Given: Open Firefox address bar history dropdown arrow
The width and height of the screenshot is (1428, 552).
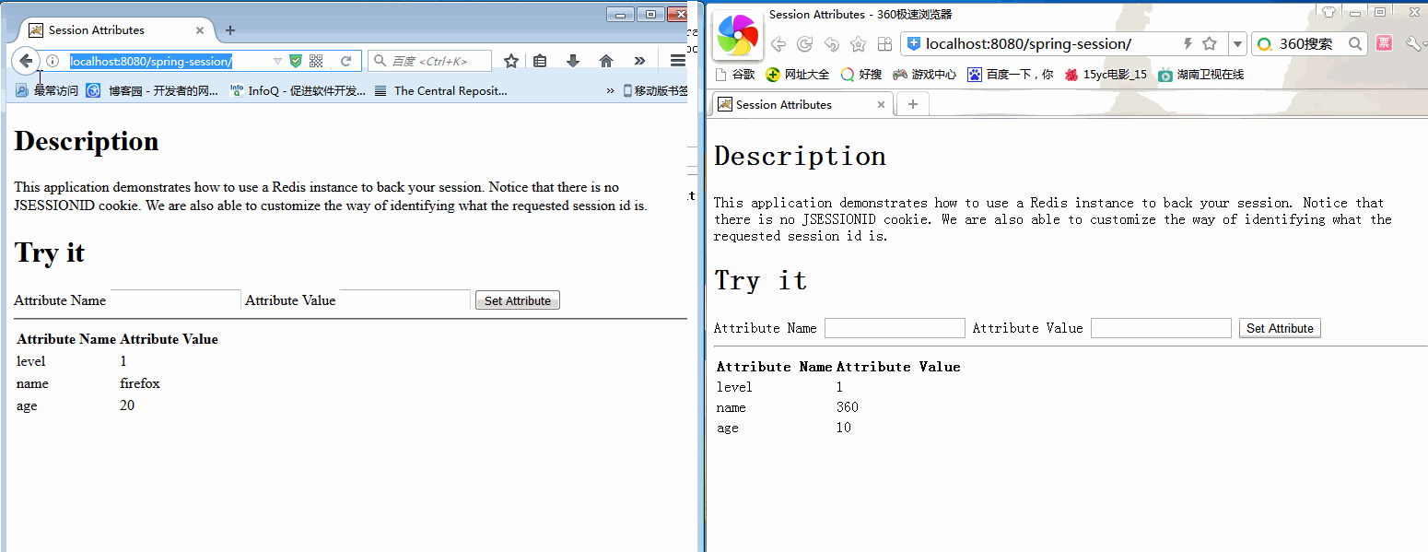Looking at the screenshot, I should click(x=277, y=61).
